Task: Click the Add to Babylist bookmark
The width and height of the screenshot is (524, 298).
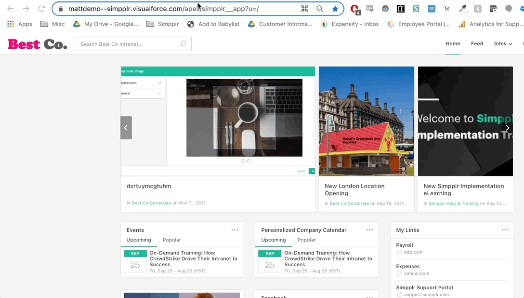Action: point(213,24)
